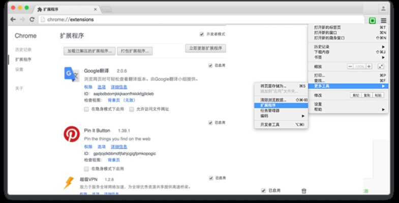This screenshot has height=203, width=399.
Task: Click the 100% zoom value in menu
Action: pos(359,66)
